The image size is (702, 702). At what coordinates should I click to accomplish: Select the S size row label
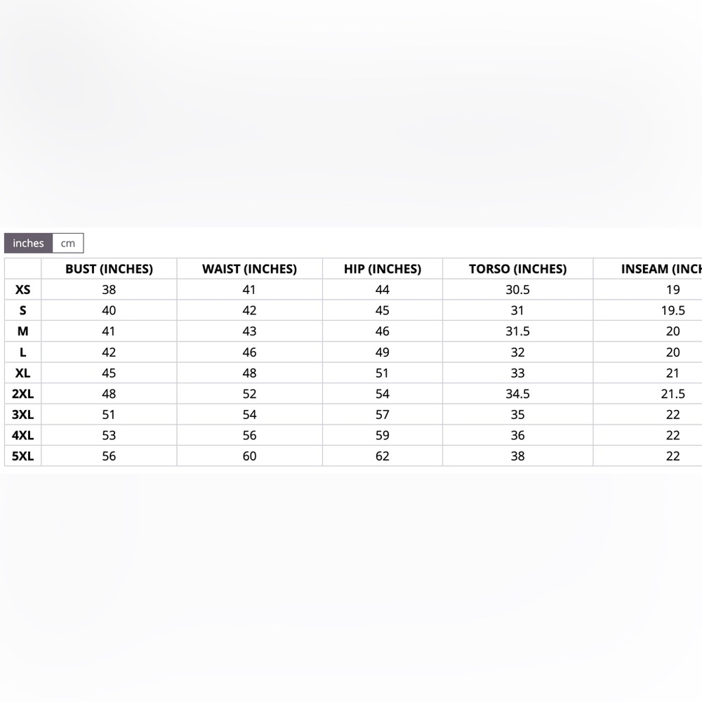point(23,310)
